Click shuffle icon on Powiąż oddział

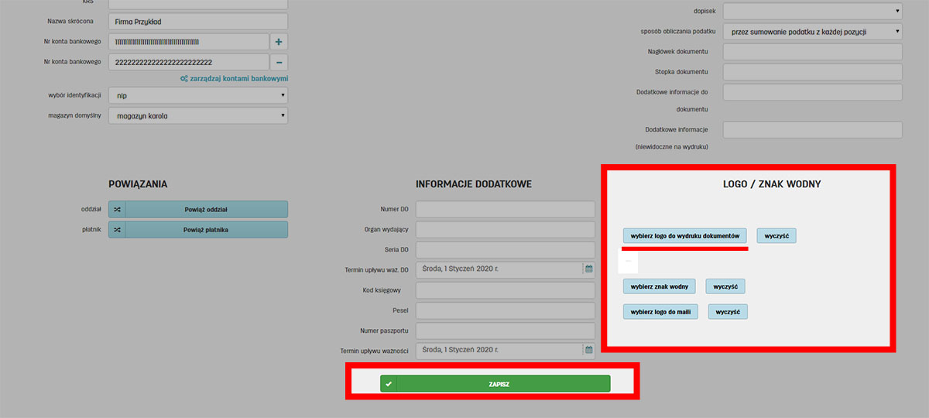click(117, 209)
